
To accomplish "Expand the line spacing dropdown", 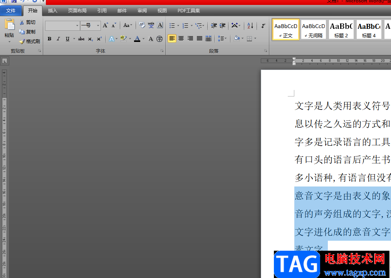I will coord(225,39).
